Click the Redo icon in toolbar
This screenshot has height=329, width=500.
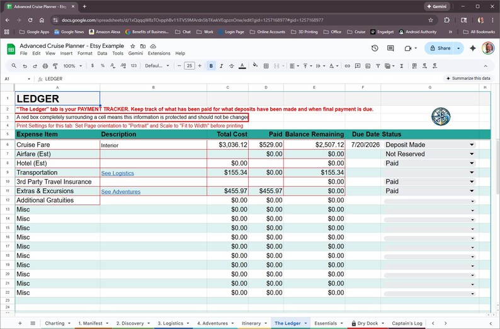coord(35,66)
